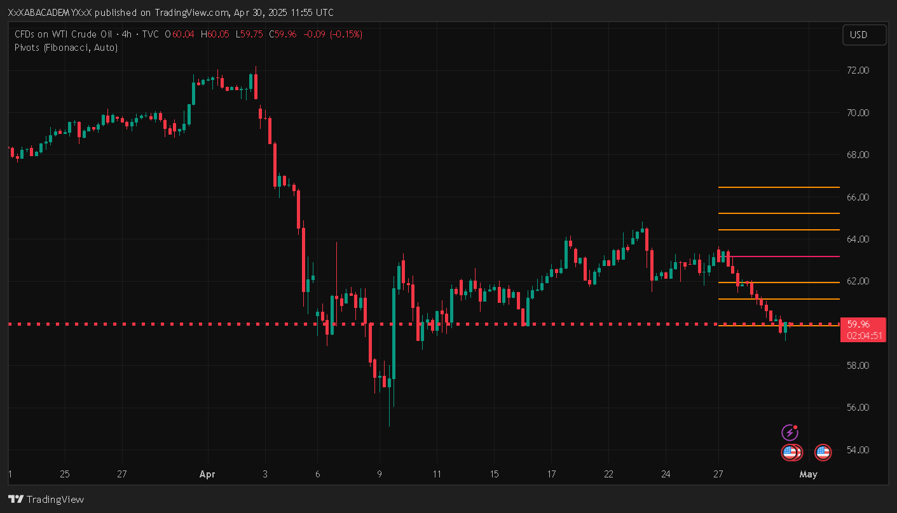Click the 02:04:51 candle countdown timer
Screen dimensions: 897x513
coord(863,336)
